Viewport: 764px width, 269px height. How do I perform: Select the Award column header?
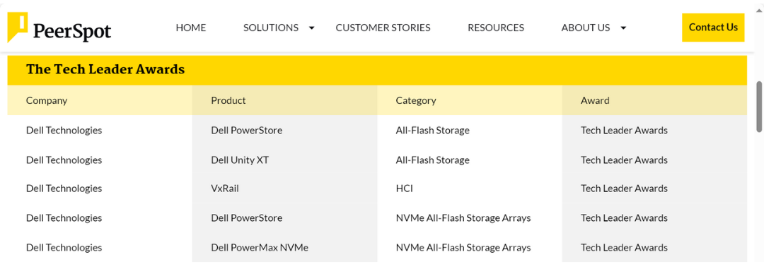[x=595, y=101]
